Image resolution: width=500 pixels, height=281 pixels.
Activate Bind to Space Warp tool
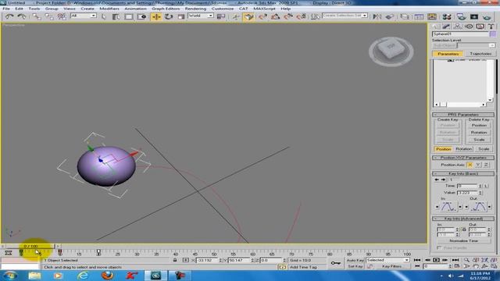tap(62, 16)
